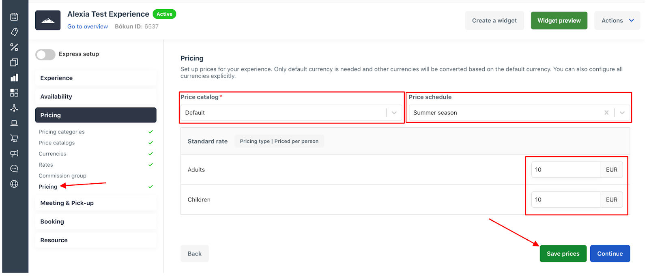Open the bar chart reports icon
Screen dimensions: 649x277
(x=14, y=77)
